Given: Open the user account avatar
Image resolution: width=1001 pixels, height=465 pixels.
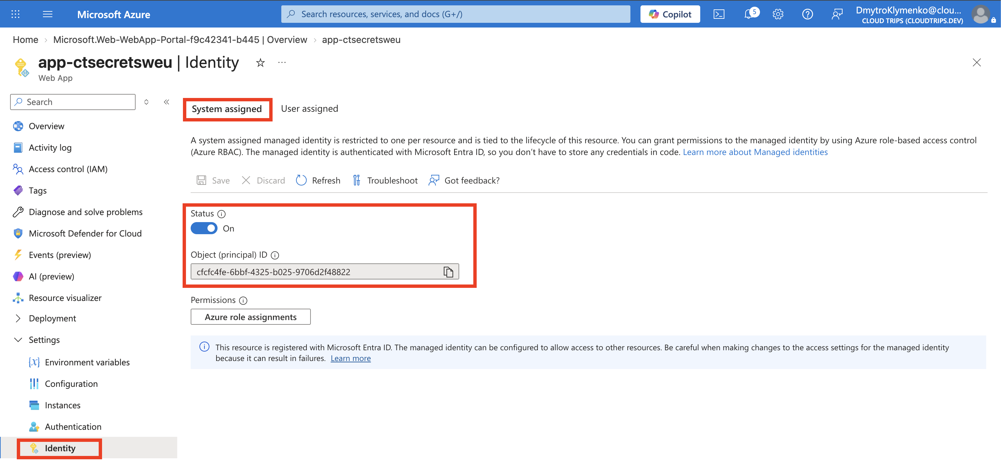Looking at the screenshot, I should point(981,14).
